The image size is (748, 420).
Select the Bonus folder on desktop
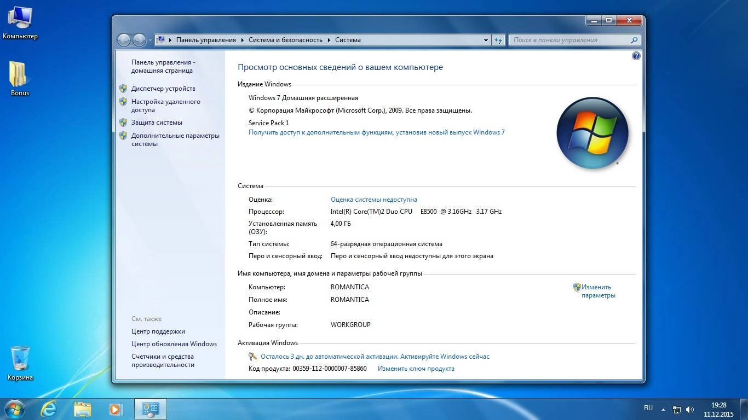tap(20, 79)
